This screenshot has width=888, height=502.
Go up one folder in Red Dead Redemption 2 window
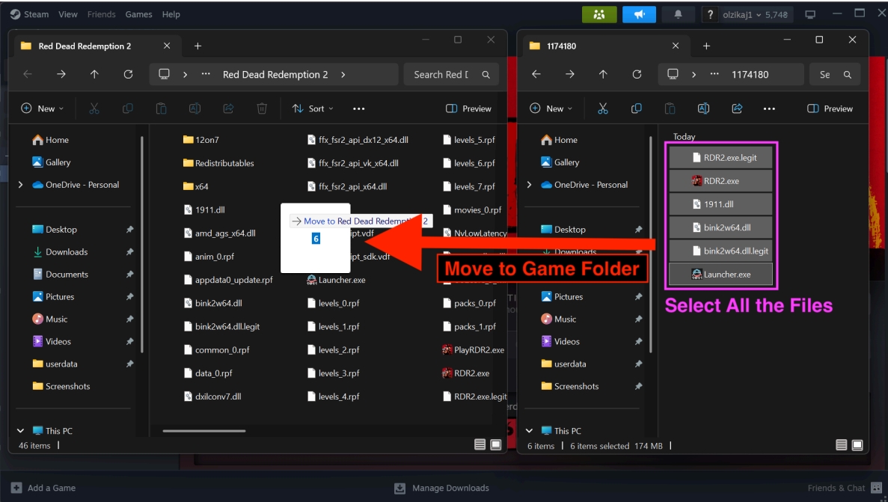(94, 74)
